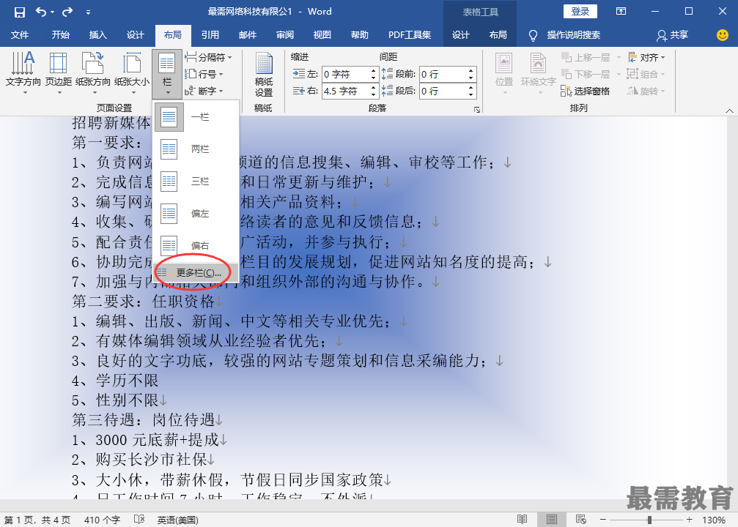Collapse the ribbon with chevron
This screenshot has height=527, width=738.
pyautogui.click(x=729, y=111)
